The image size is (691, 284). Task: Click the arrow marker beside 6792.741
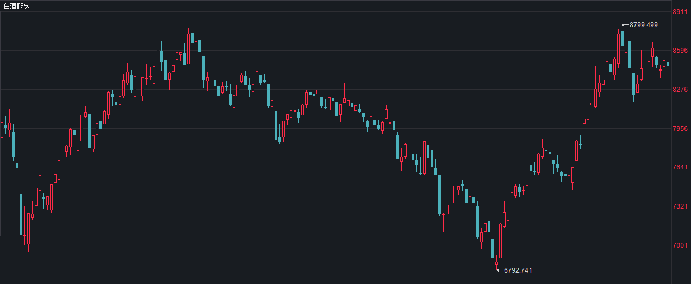pos(500,270)
